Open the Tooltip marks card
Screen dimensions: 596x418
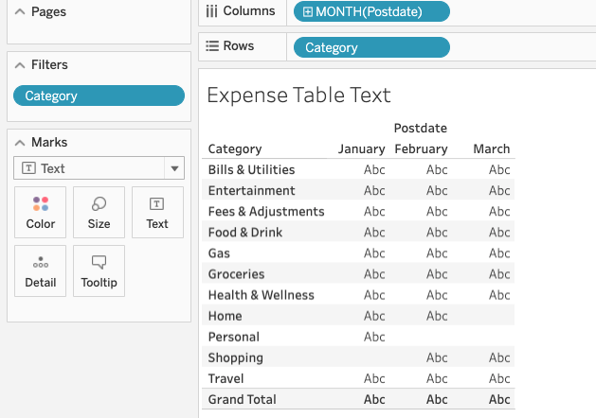99,270
